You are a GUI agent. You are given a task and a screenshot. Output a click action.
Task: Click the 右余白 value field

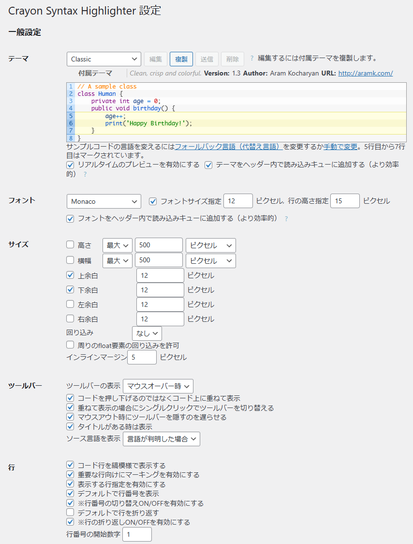[x=160, y=319]
